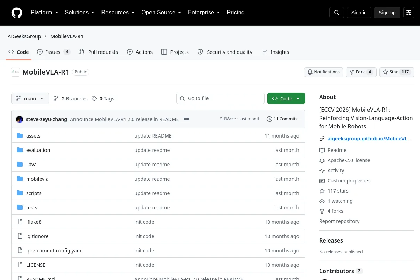Fork the repository with the Fork button

point(361,72)
